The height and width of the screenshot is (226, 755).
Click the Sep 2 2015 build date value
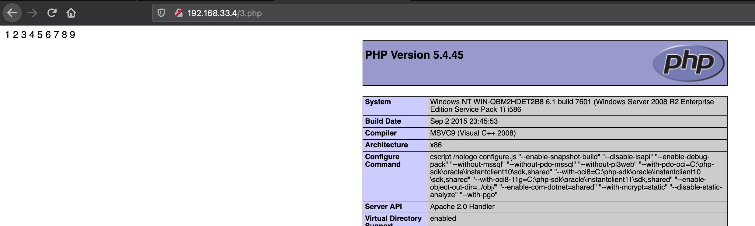click(464, 121)
